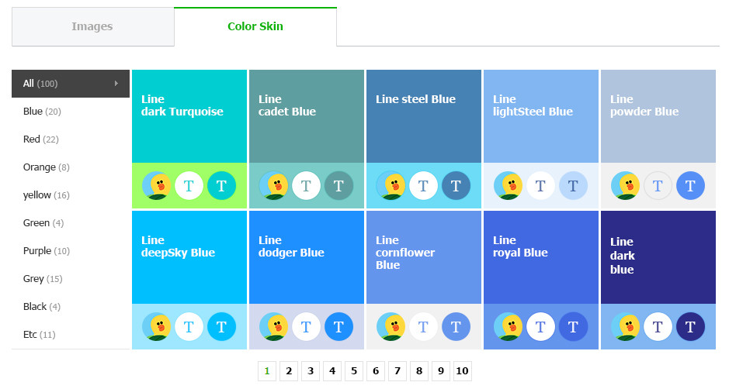
Task: Jump to page 10
Action: point(462,371)
